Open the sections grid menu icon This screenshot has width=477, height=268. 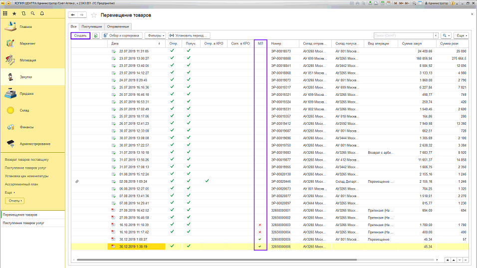[5, 13]
